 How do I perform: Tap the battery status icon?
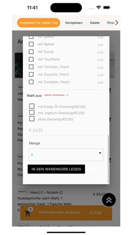pos(107,8)
